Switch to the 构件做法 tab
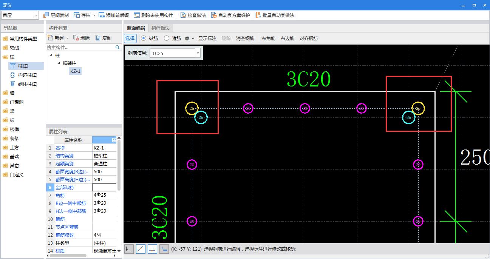Screen dimensions: 490x259 pyautogui.click(x=161, y=28)
